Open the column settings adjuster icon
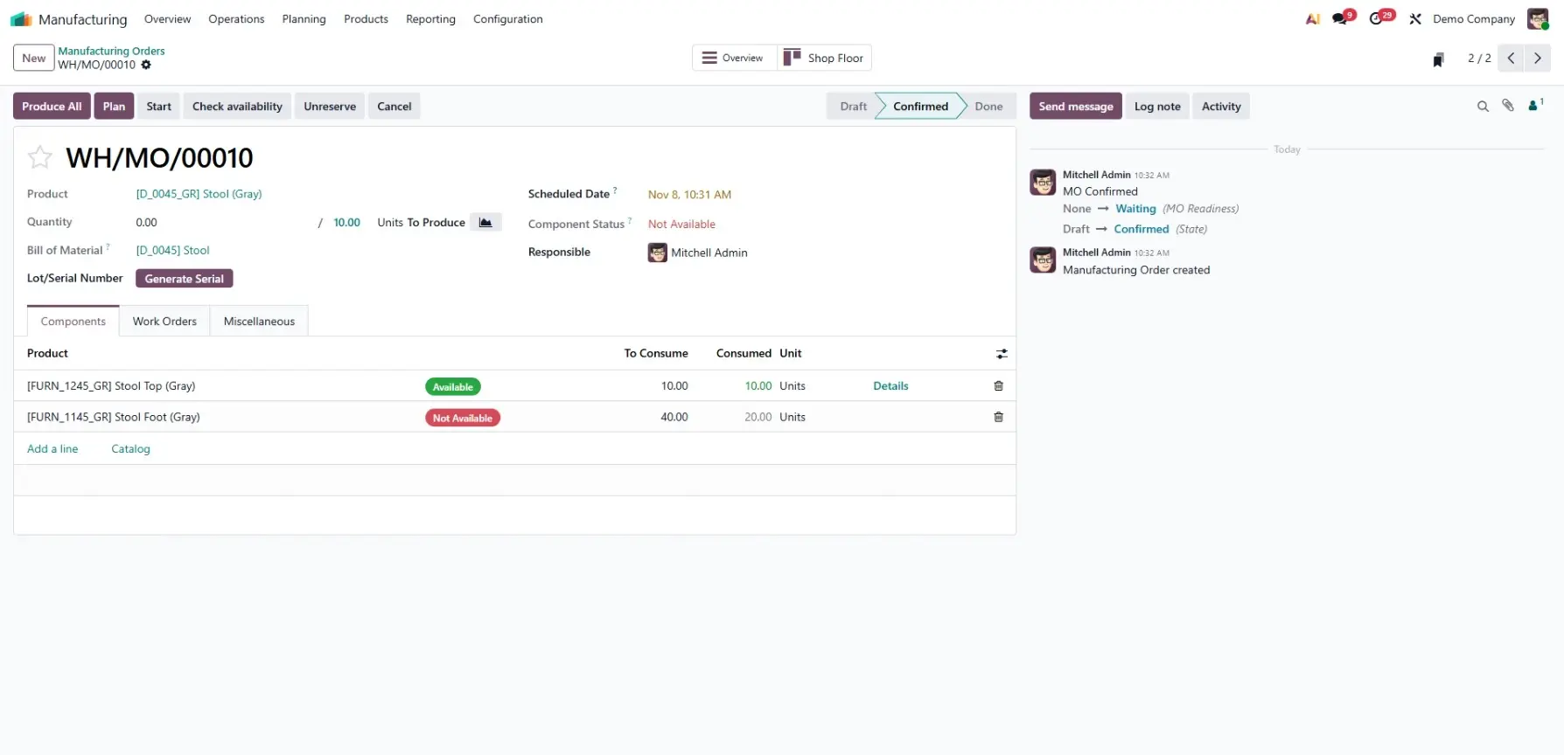The image size is (1564, 755). click(1002, 354)
